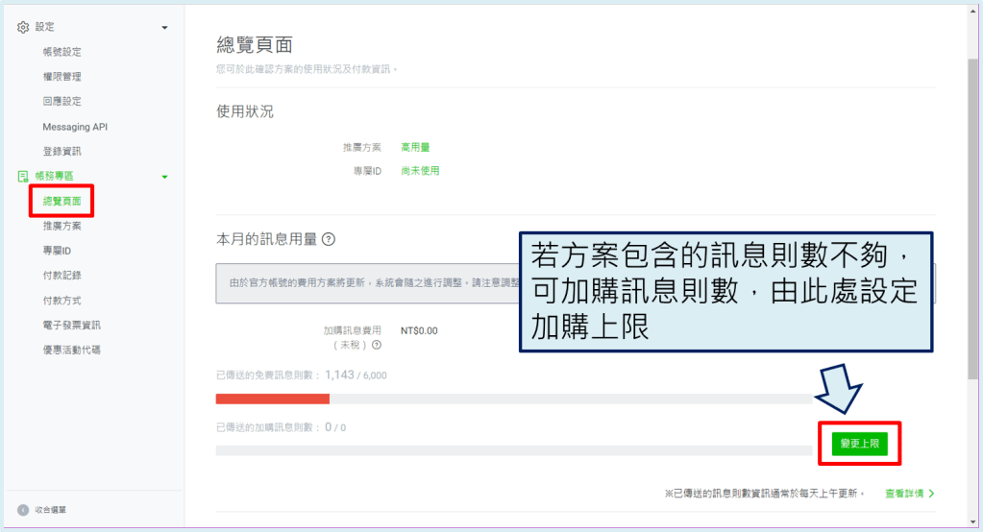
Task: Click the 帳務專區 billing icon
Action: [23, 177]
